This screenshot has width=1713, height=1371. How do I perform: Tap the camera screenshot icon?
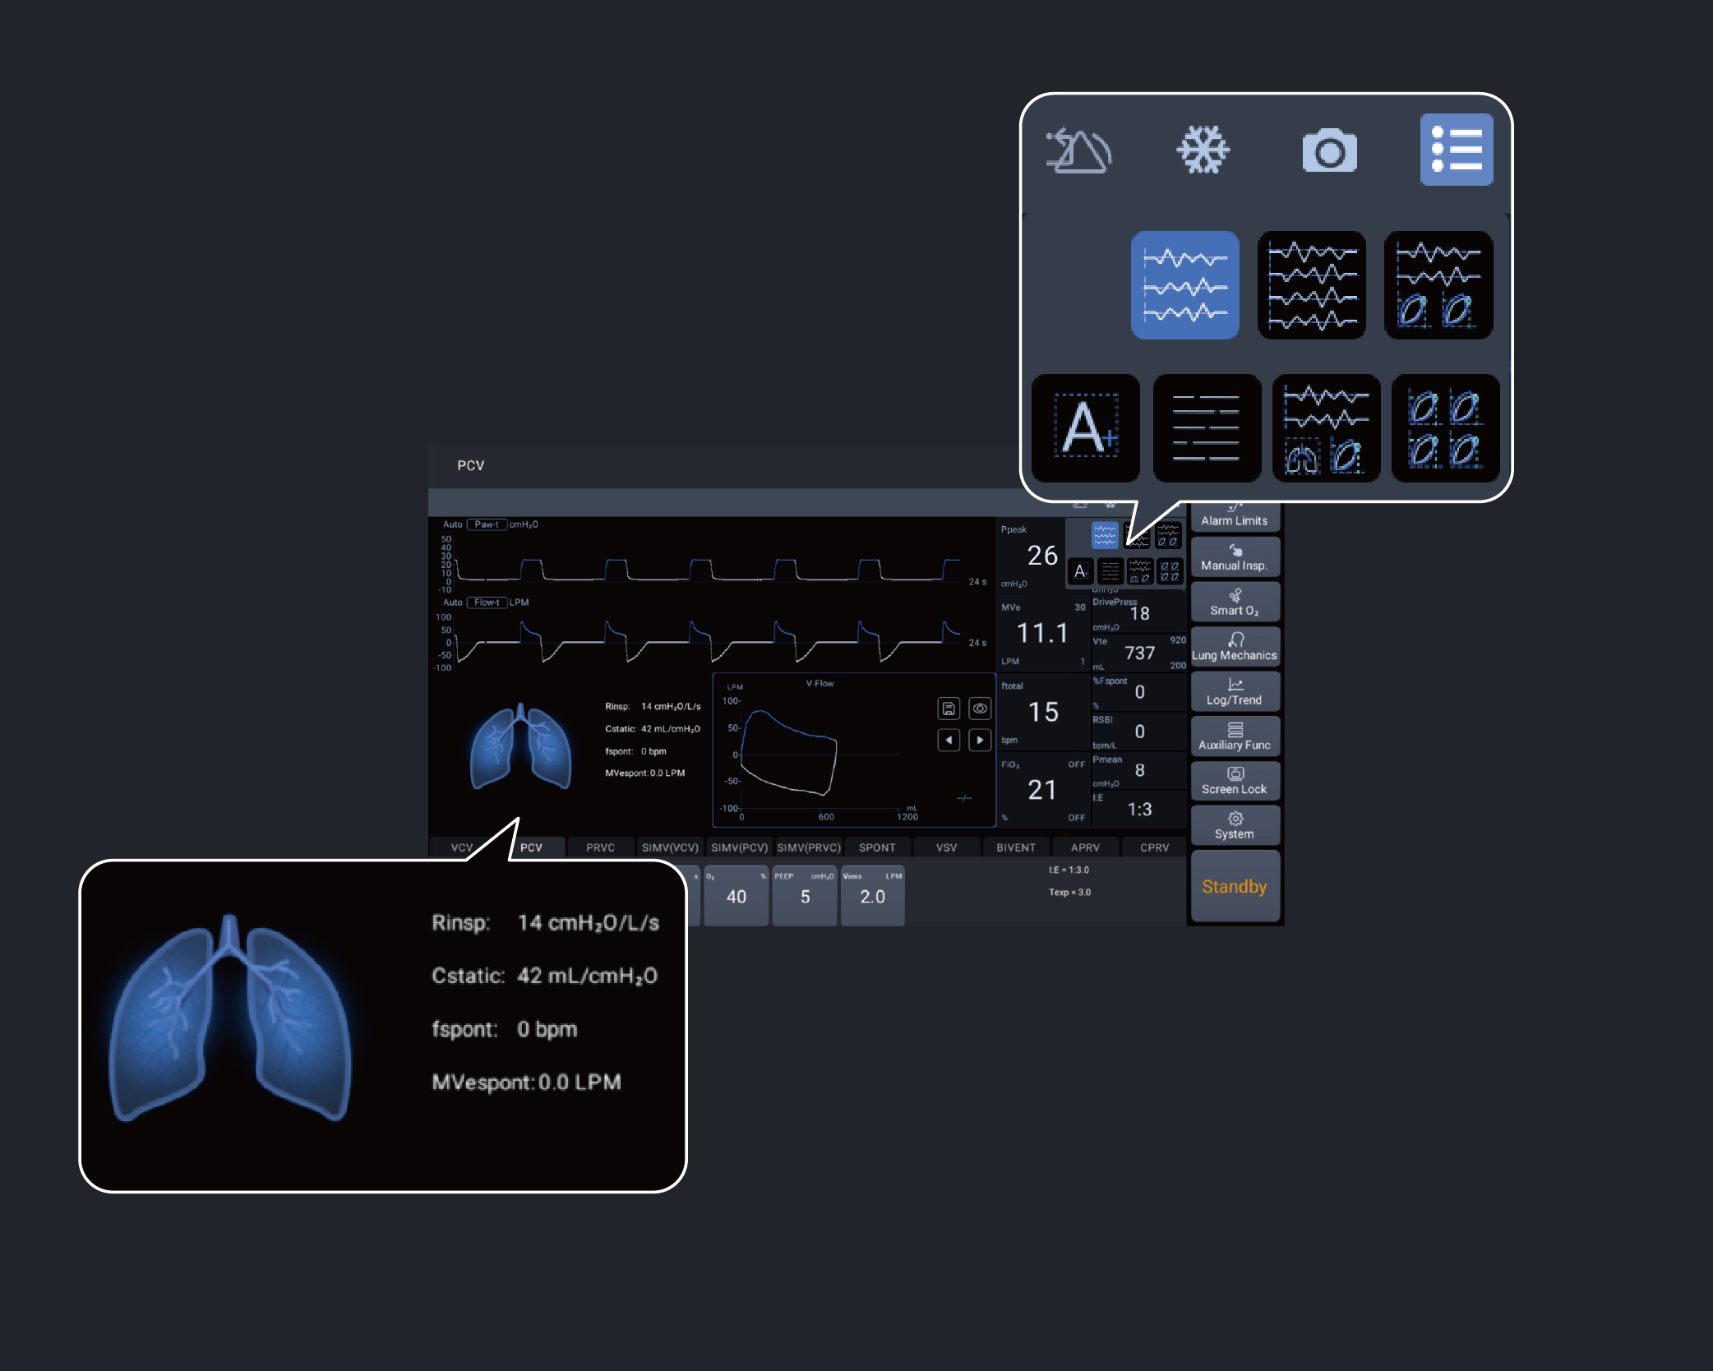[1329, 151]
